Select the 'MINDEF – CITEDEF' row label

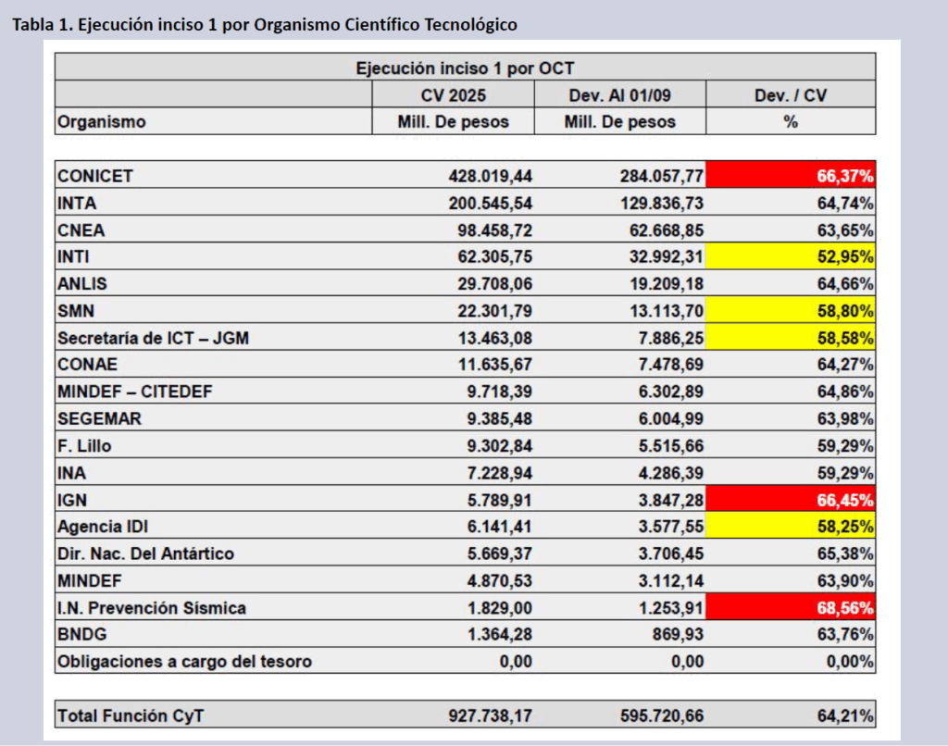tap(135, 392)
